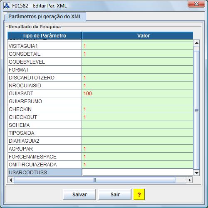Click the Salvar button
Screen dimensions: 208x208
click(x=79, y=195)
